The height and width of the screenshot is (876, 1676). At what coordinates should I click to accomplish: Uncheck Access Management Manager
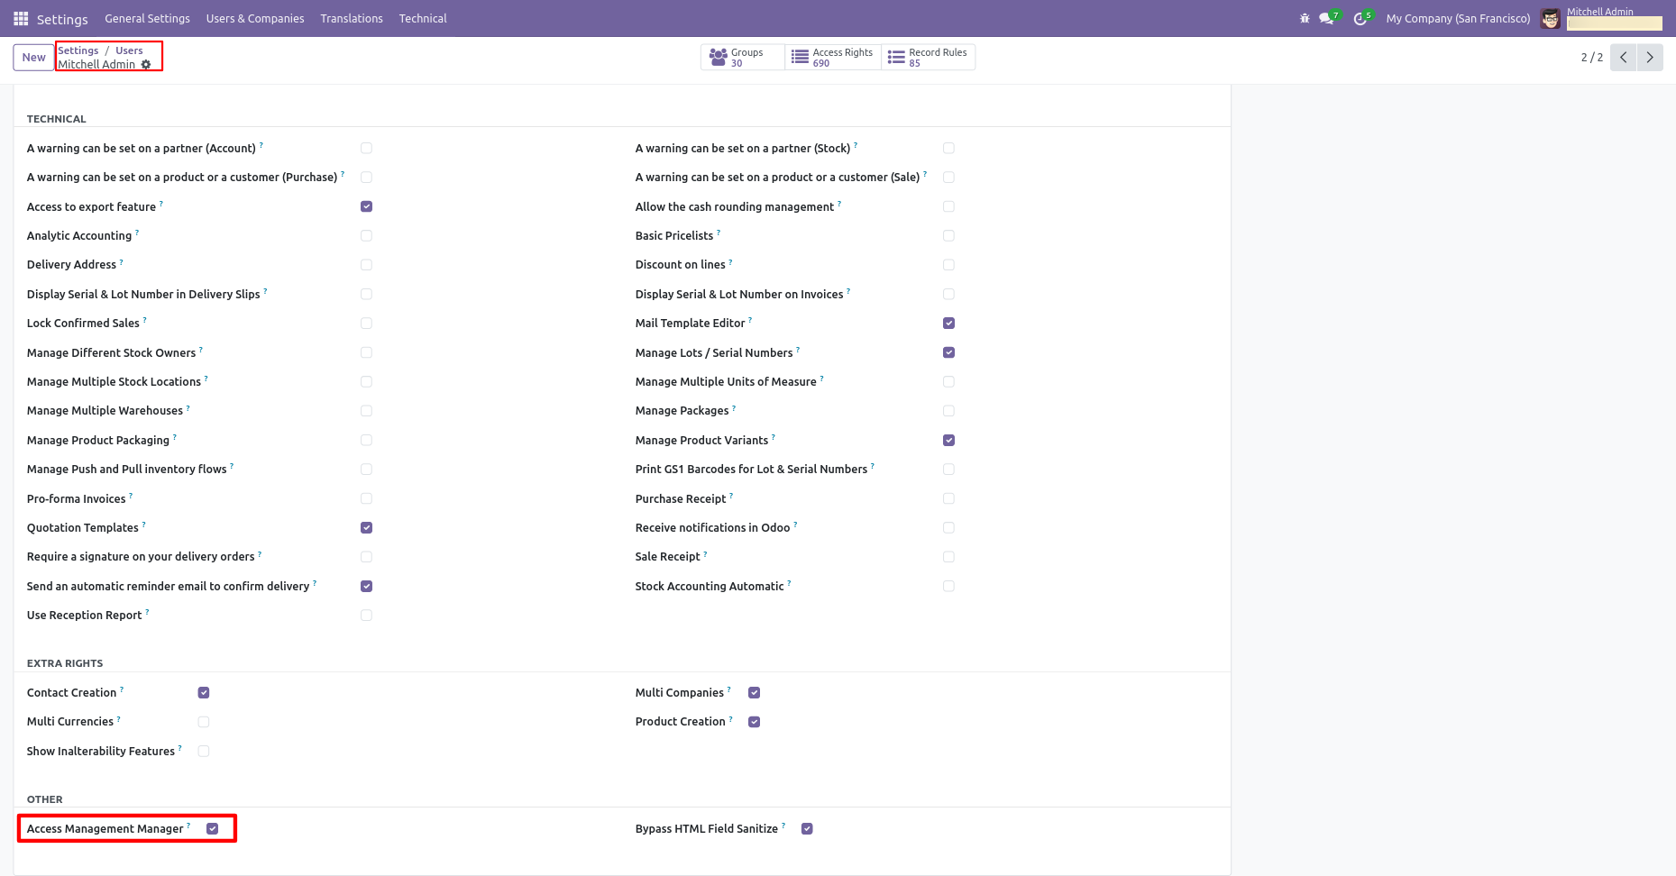pos(213,828)
